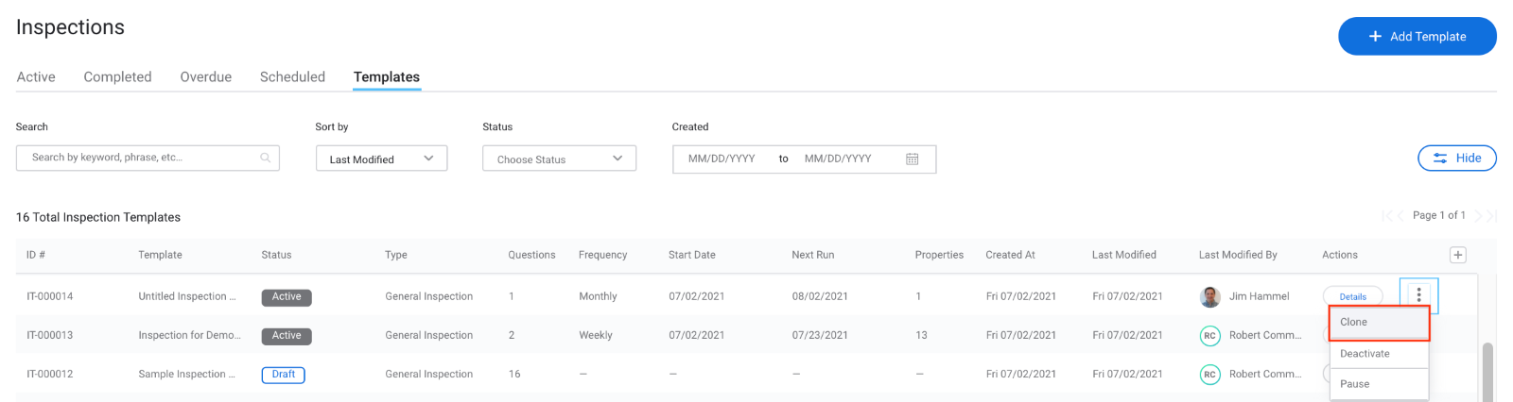Screen dimensions: 1513x402
Task: Click the RC avatar in row IT-000012
Action: coord(1209,375)
